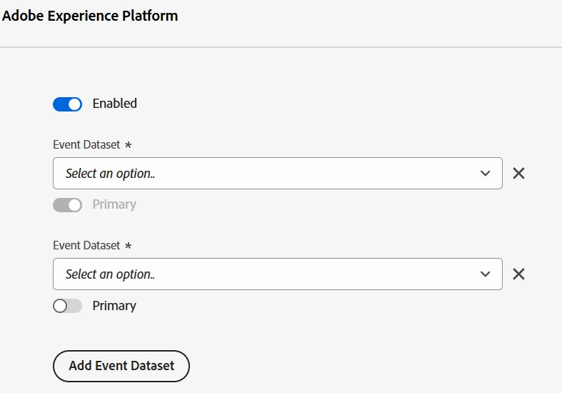Click the second Event Dataset required asterisk

[128, 246]
